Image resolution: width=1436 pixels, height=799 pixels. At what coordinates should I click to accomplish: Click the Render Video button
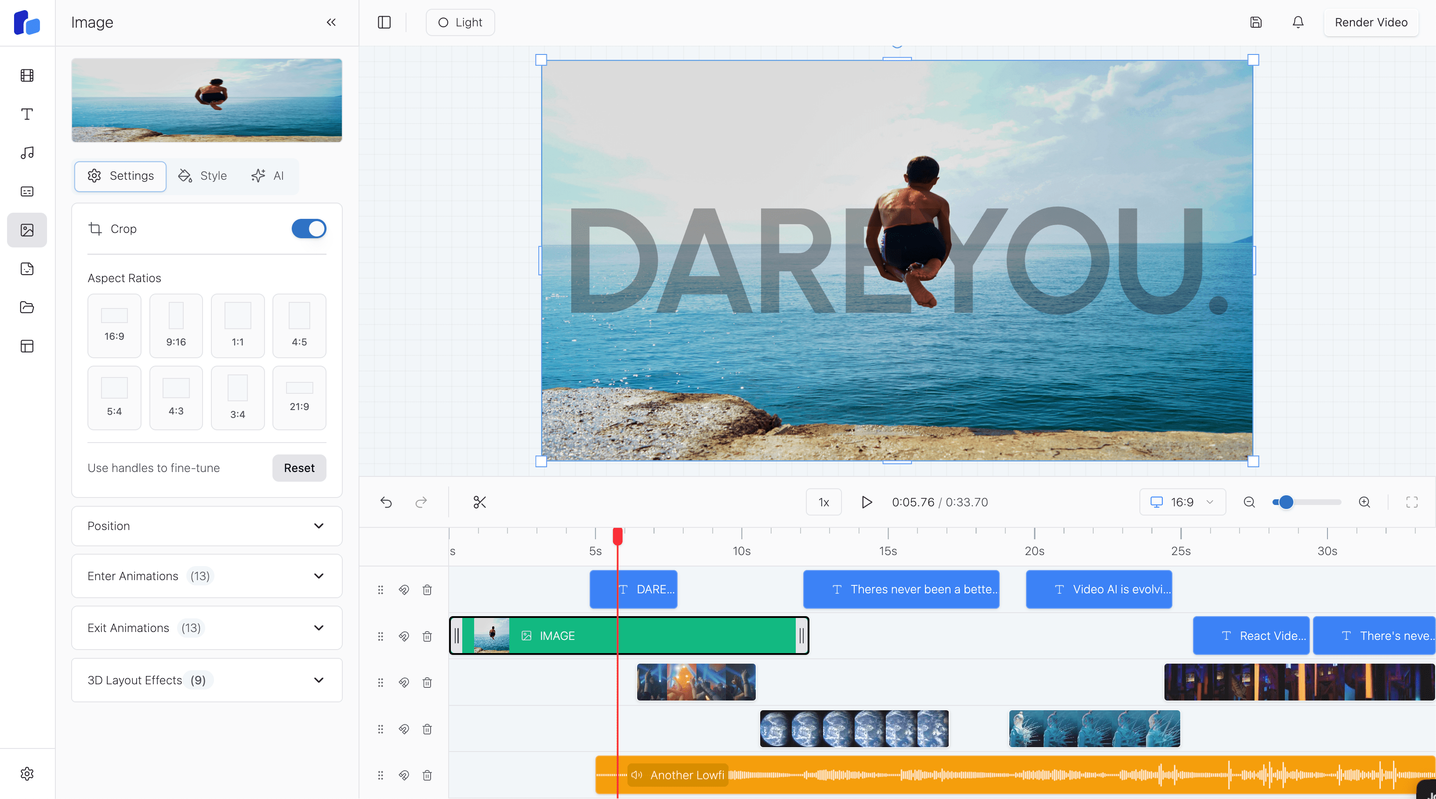[x=1371, y=22]
